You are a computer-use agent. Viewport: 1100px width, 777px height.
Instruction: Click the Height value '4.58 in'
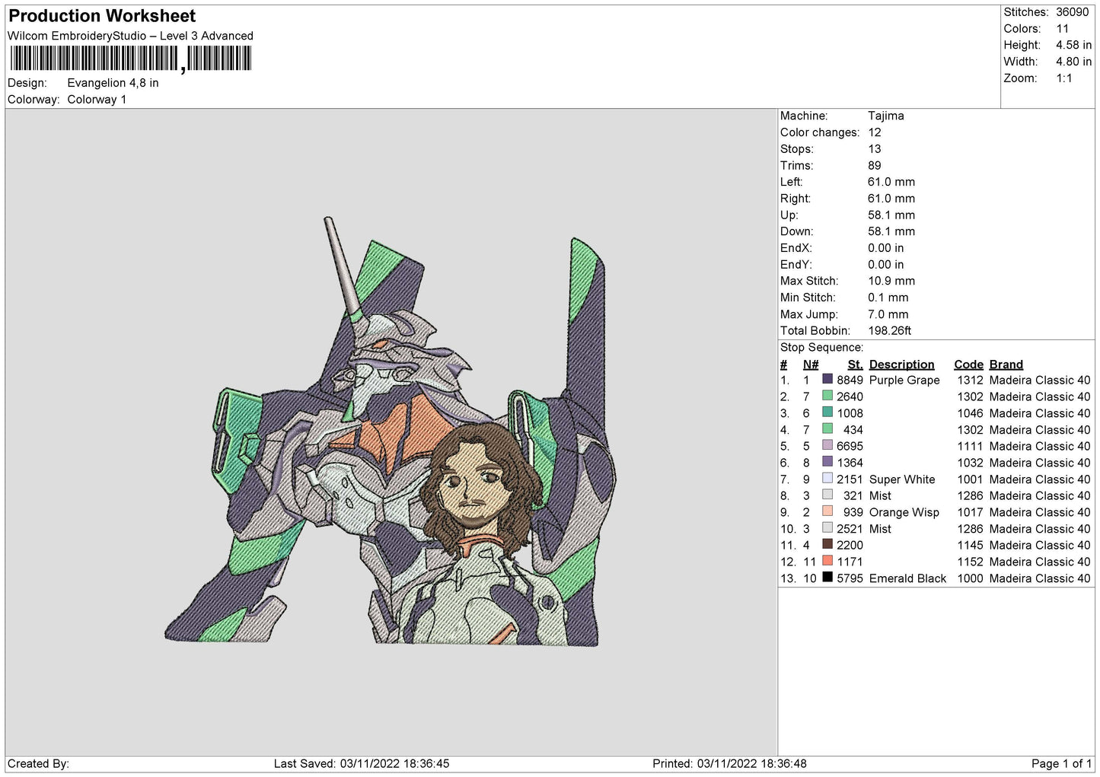tap(1073, 45)
